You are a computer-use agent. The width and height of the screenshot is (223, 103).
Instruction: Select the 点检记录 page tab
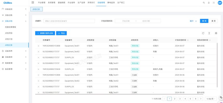tap(36, 9)
